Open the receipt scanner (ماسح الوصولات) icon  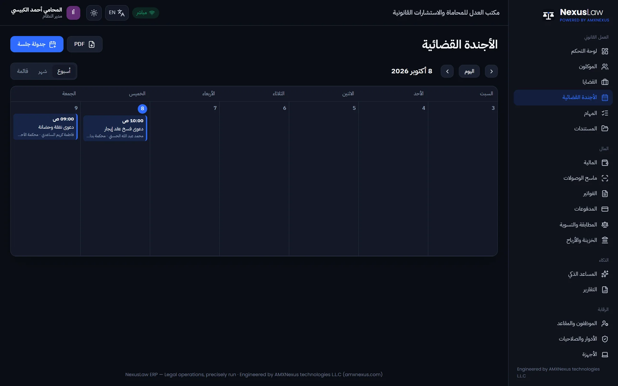click(605, 178)
